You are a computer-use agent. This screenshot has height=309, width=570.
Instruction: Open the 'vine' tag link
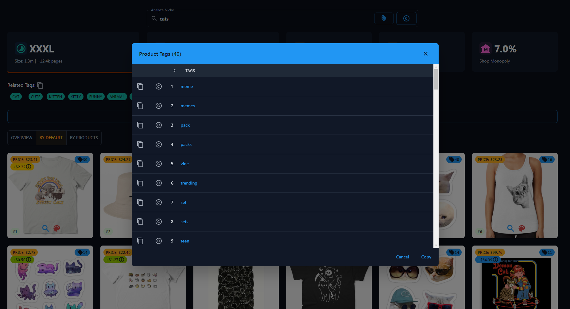click(184, 164)
